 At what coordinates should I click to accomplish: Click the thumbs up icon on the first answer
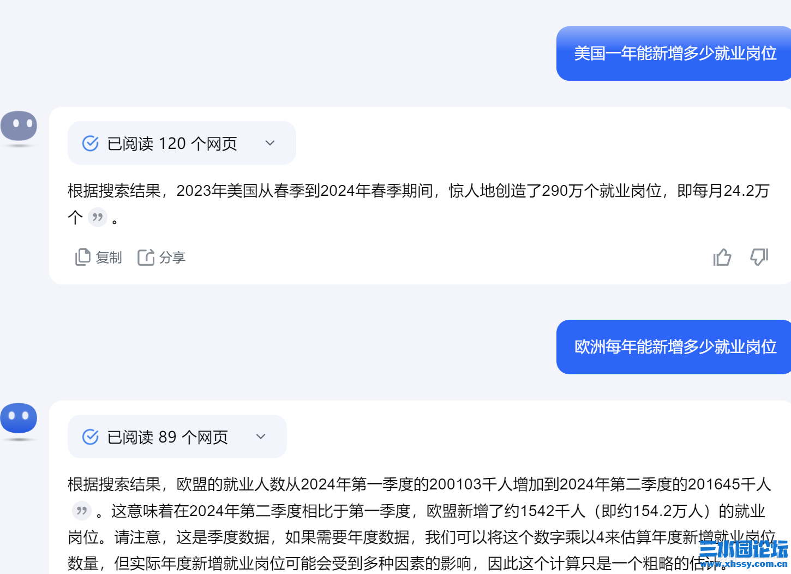click(x=722, y=257)
